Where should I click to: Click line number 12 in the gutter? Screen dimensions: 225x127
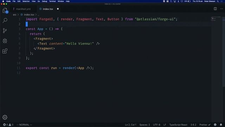click(x=19, y=73)
